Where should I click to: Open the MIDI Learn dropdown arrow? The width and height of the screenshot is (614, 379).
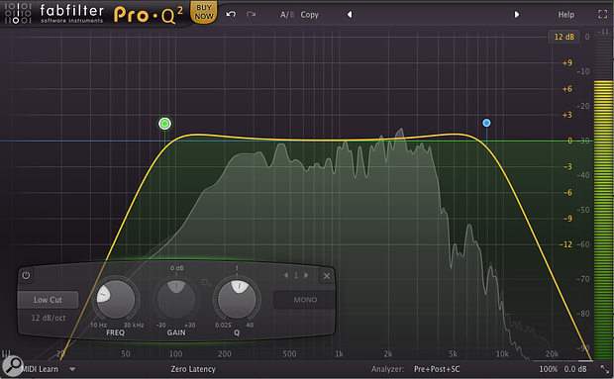72,369
